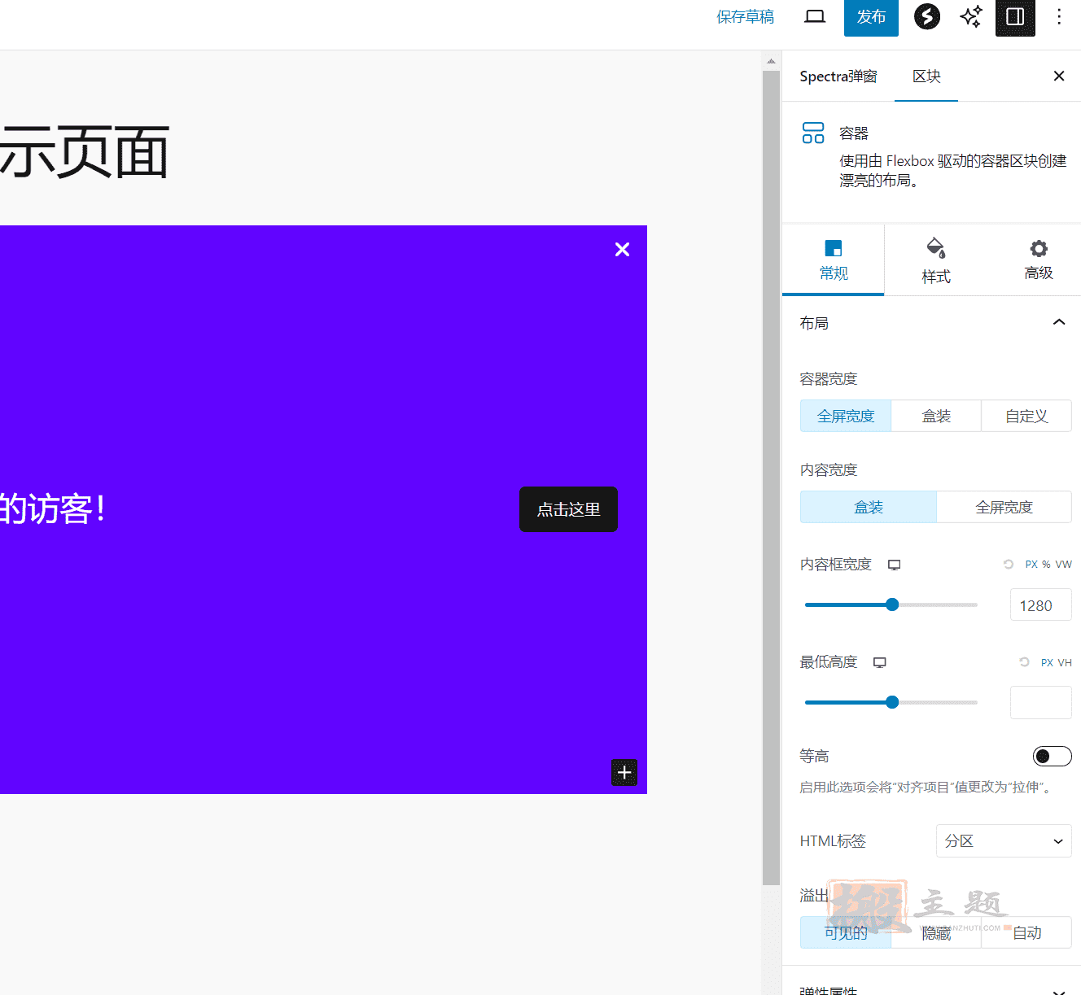Screen dimensions: 1081x995
Task: Set 内容宽度 to 盒装
Action: [869, 507]
